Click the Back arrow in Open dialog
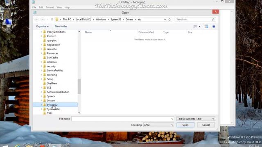Screen dimensions: 262x147 point(36,20)
